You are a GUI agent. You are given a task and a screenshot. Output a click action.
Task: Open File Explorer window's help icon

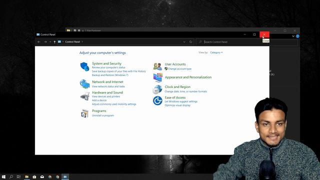click(297, 36)
